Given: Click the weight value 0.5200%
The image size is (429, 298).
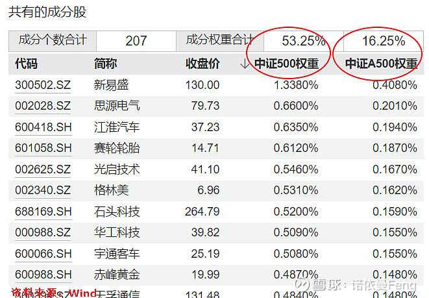Looking at the screenshot, I should point(296,211).
